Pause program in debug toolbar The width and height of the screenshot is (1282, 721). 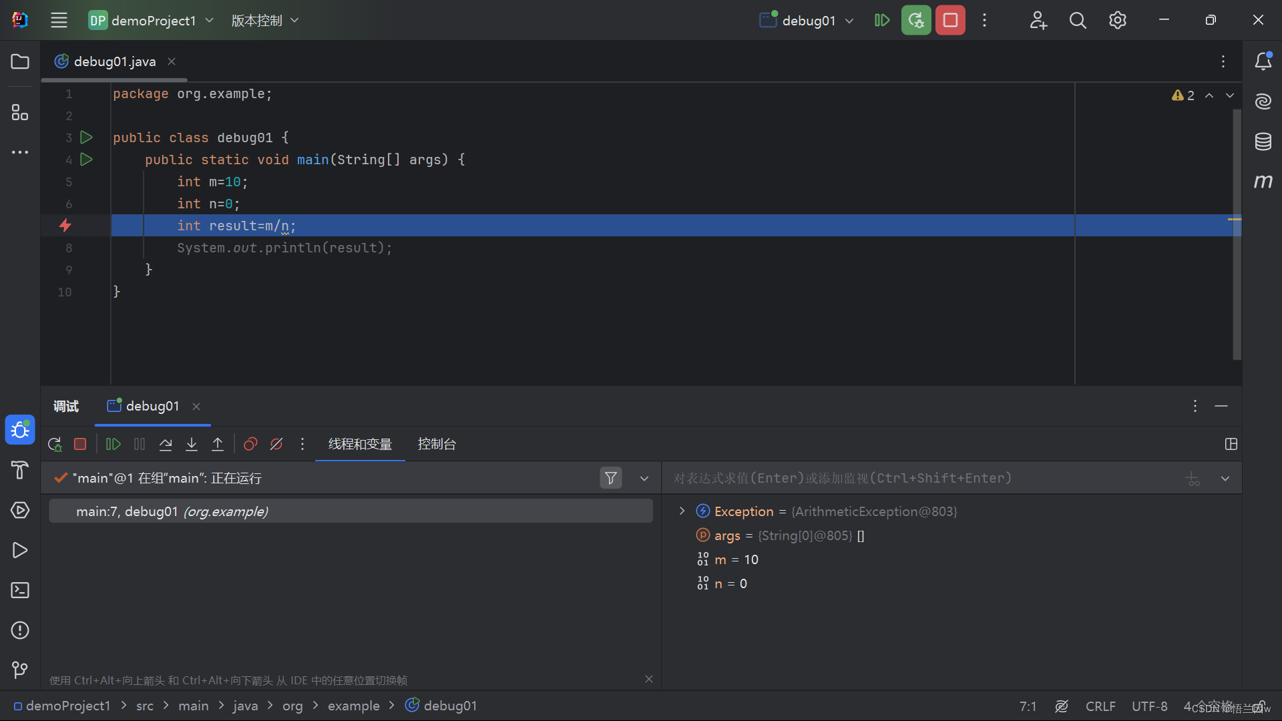click(140, 444)
